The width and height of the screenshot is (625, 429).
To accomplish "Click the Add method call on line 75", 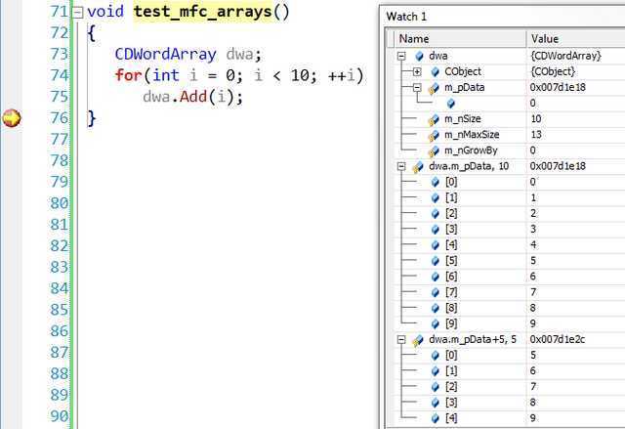I will 193,97.
